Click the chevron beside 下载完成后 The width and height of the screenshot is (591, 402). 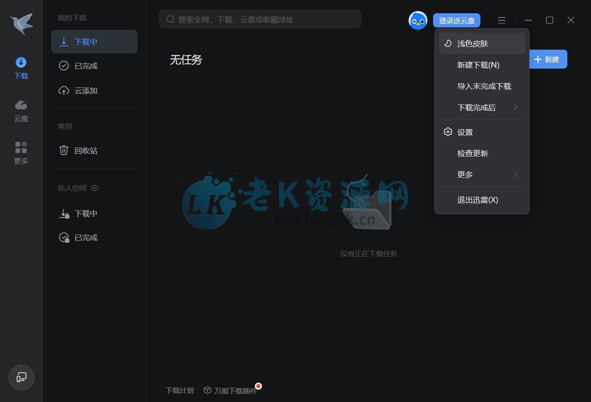[x=515, y=107]
